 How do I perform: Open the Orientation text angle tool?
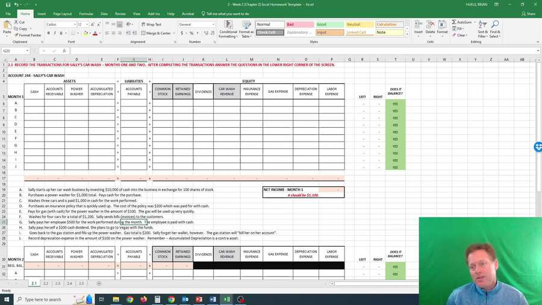(x=129, y=25)
